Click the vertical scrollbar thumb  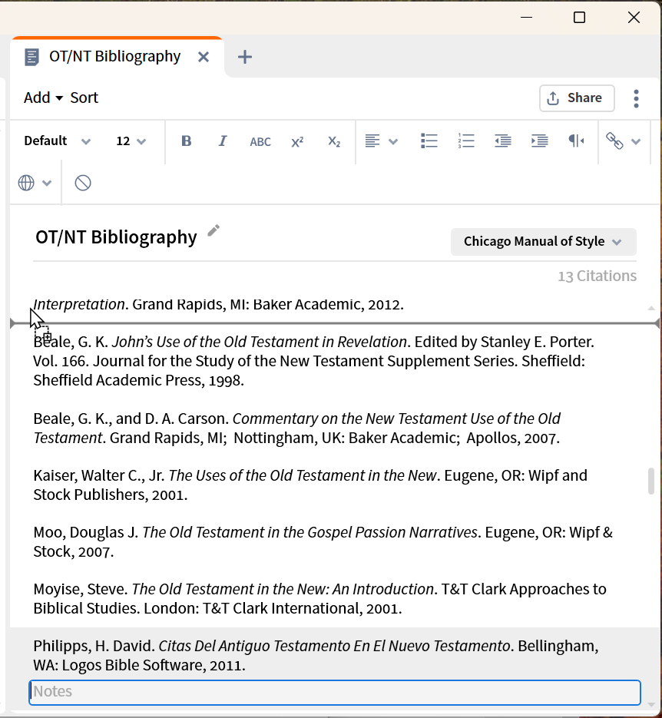[x=651, y=481]
